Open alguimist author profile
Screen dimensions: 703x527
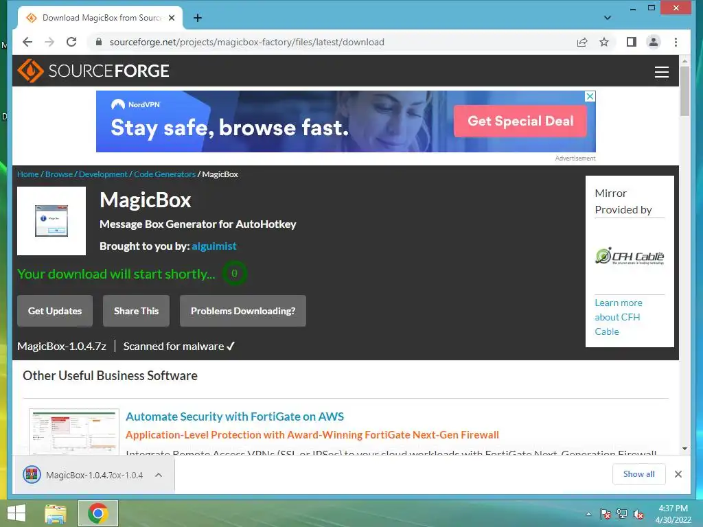(214, 246)
